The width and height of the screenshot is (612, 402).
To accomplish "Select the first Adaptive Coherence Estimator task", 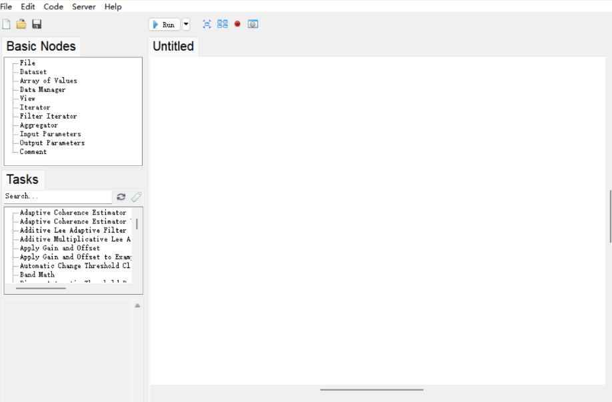I will 73,213.
